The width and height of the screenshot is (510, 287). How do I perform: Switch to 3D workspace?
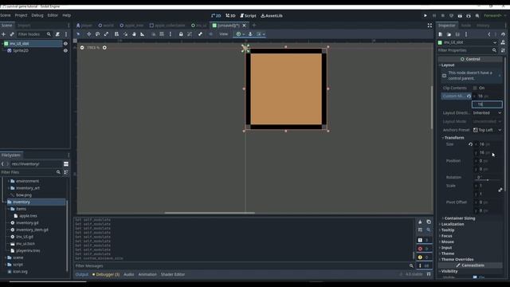(x=230, y=16)
